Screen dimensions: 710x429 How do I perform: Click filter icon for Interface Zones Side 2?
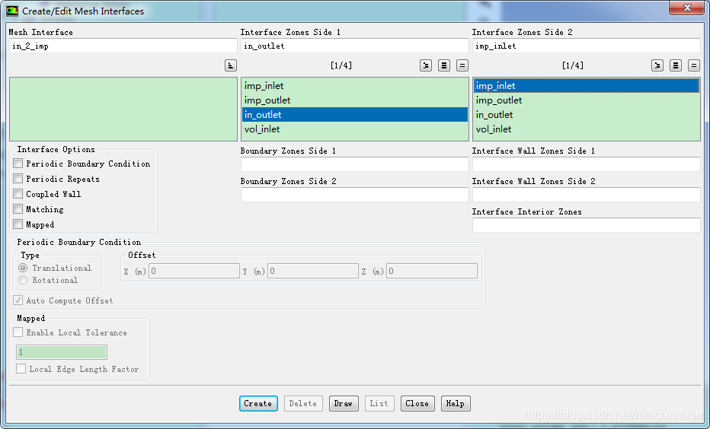[657, 65]
